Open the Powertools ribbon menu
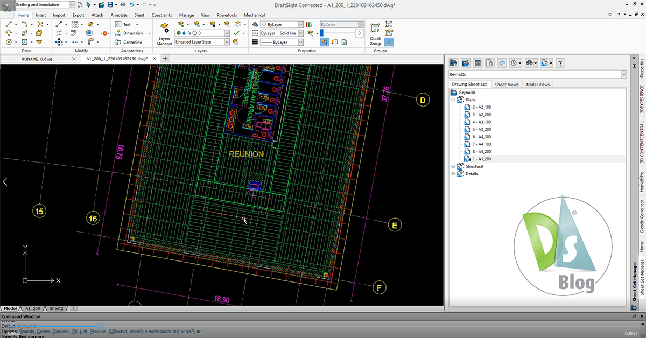Screen dimensions: 646x338 click(x=227, y=15)
